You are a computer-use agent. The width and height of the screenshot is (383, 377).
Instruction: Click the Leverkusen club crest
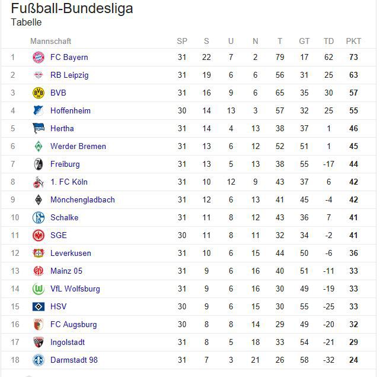(39, 254)
